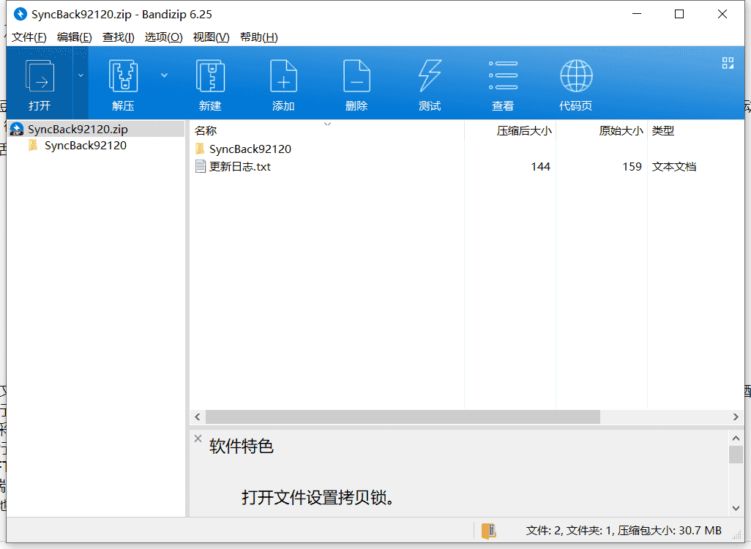Viewport: 751px width, 549px height.
Task: Click the archive icon in the status bar
Action: 488,531
